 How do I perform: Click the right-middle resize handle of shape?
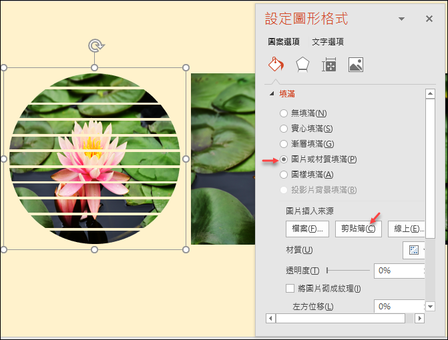186,159
